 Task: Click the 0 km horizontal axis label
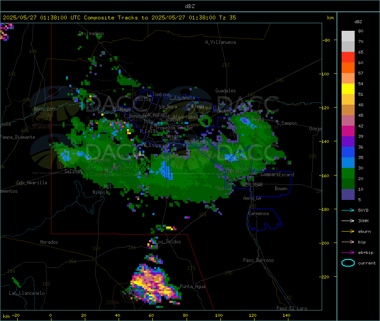(x=50, y=315)
